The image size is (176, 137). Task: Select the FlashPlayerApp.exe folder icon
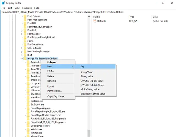tap(28, 108)
